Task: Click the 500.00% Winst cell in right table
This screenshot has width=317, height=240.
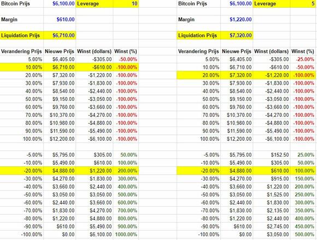Action: [x=303, y=235]
